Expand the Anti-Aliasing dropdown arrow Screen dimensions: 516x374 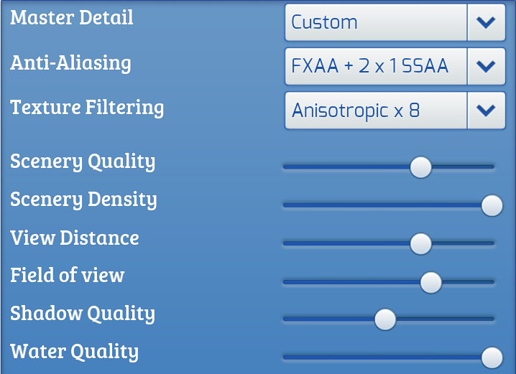[486, 67]
